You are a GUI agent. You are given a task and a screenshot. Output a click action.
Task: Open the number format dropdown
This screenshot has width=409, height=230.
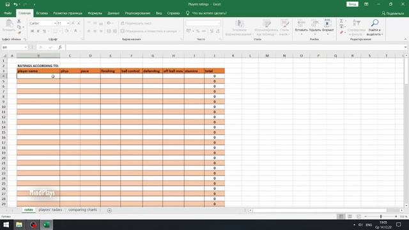pyautogui.click(x=219, y=23)
